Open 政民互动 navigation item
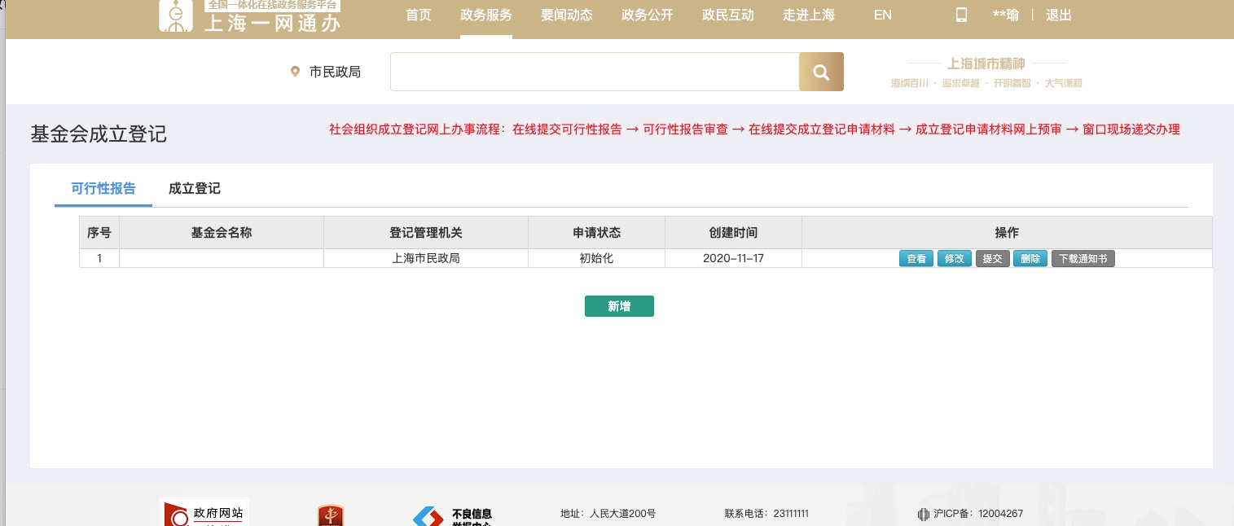The image size is (1234, 526). click(728, 15)
